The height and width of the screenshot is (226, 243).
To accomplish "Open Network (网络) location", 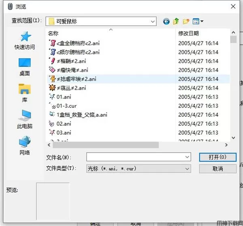I will 25,145.
